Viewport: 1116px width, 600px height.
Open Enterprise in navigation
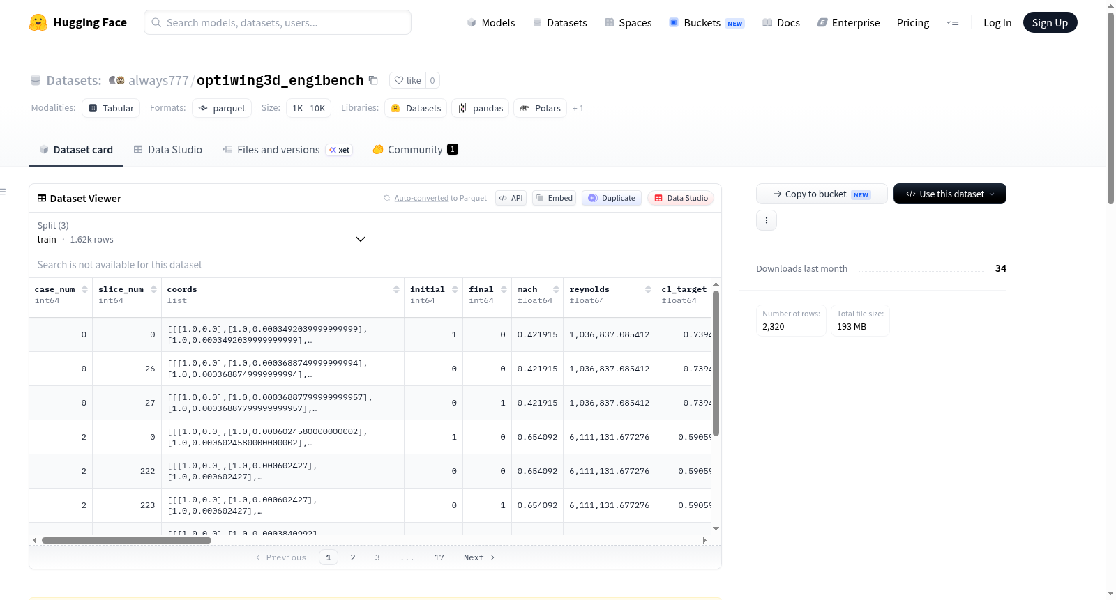coord(848,22)
